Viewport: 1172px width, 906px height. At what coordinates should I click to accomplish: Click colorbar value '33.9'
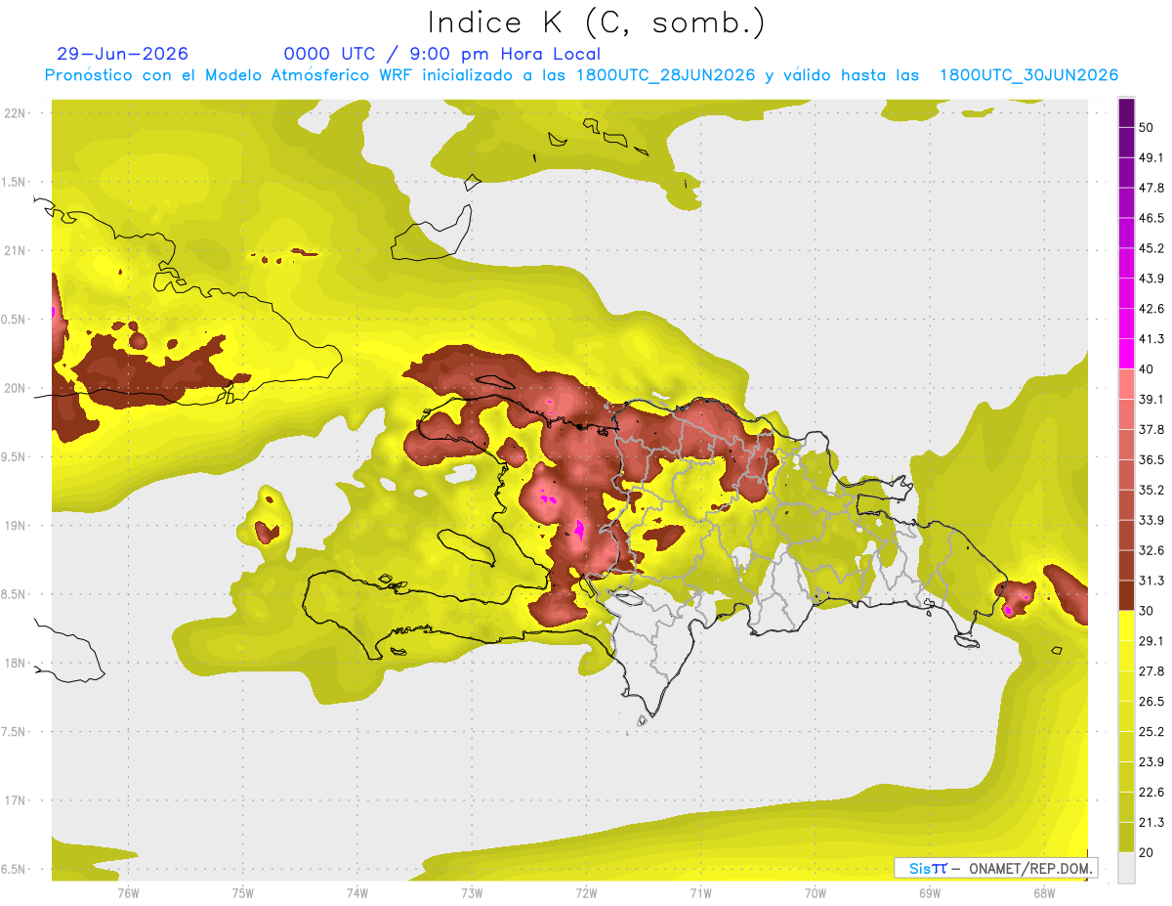coord(1152,520)
